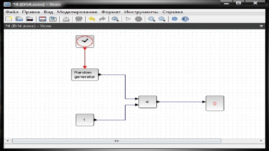Click the Save diagram toolbar icon
The image size is (269, 151).
click(42, 19)
